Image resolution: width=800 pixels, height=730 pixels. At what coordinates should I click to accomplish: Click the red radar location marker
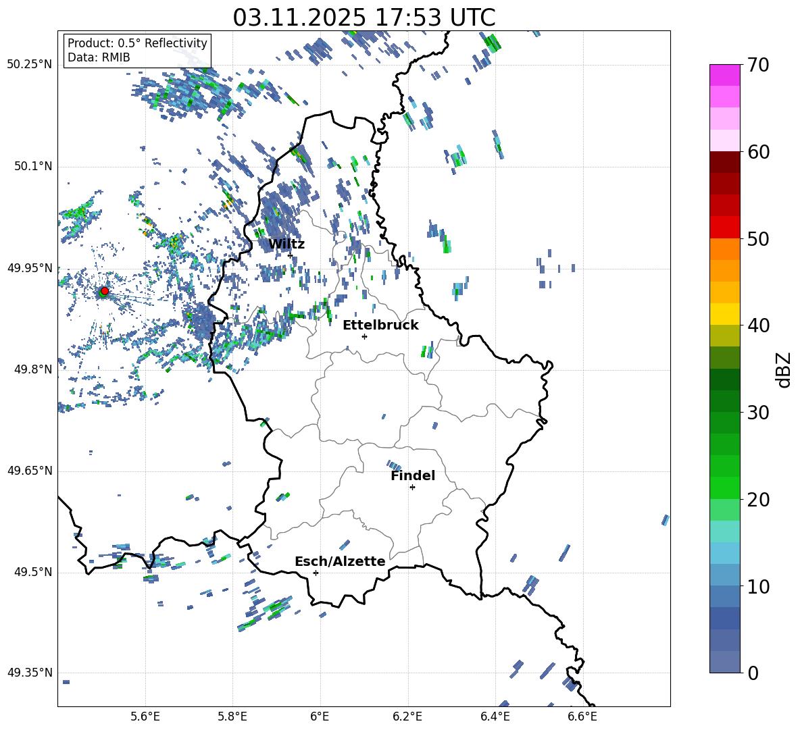pos(105,290)
